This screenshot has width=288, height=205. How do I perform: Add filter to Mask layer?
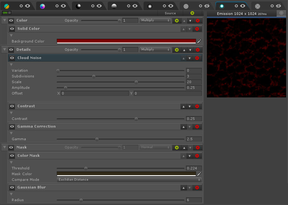(177, 147)
